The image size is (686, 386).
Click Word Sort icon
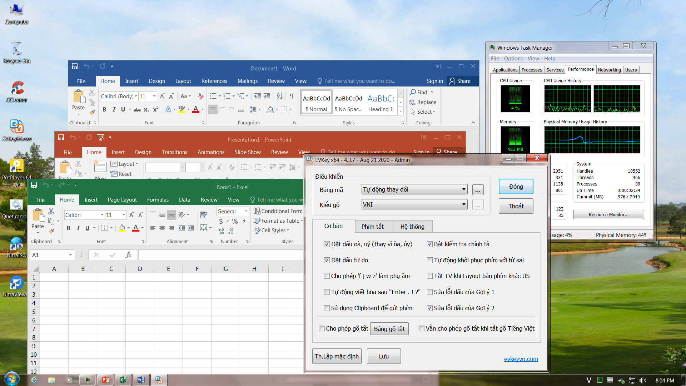pos(279,96)
